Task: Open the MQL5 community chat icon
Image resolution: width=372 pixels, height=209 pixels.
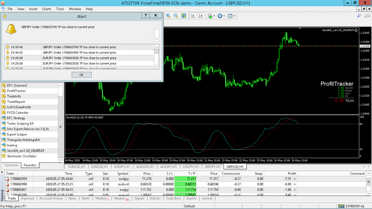Action: coord(368,16)
